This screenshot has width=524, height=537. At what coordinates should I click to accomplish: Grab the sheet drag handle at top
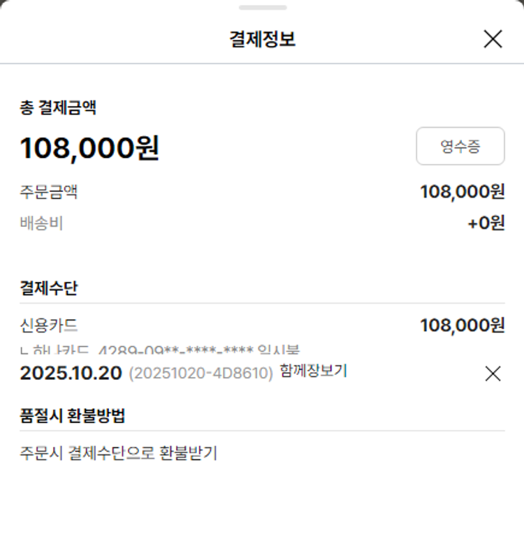click(x=262, y=8)
